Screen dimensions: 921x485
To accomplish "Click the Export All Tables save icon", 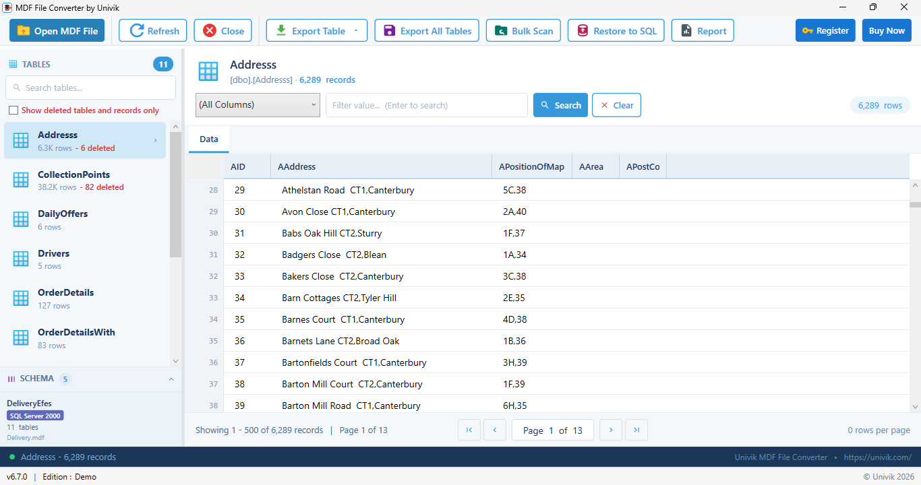I will point(389,31).
